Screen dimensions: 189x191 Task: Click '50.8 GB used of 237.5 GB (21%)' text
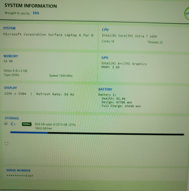(x=55, y=124)
